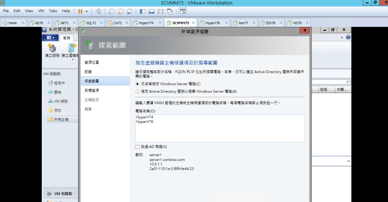The height and width of the screenshot is (202, 388).
Task: Open the power dropdown arrow beside pause
Action: click(x=87, y=11)
